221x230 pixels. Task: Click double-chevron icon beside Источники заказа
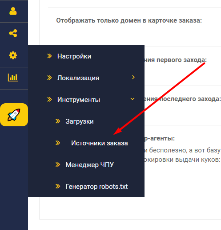pyautogui.click(x=58, y=143)
